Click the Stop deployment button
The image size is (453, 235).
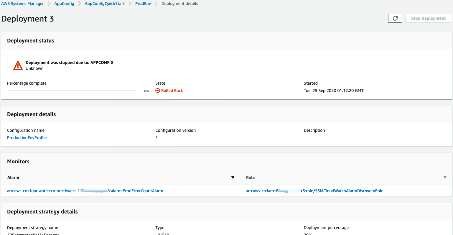click(429, 18)
